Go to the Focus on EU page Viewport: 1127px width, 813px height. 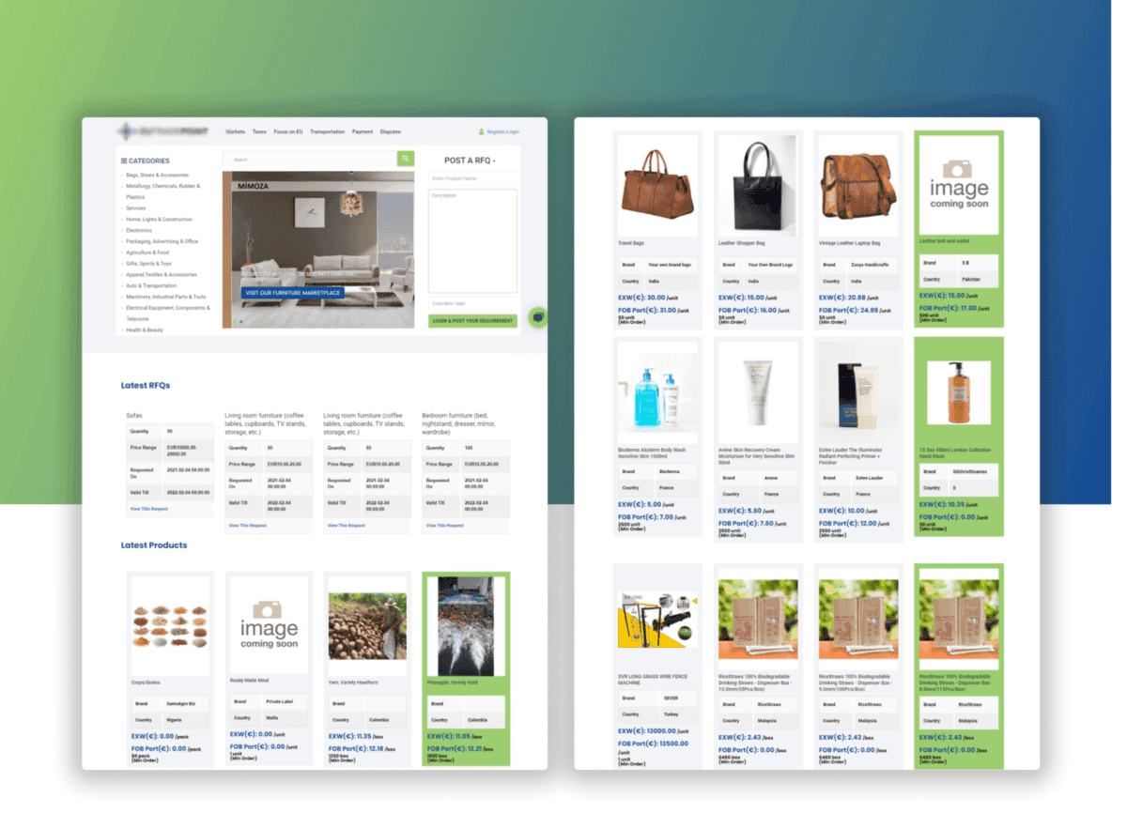[x=288, y=132]
